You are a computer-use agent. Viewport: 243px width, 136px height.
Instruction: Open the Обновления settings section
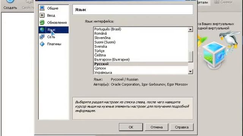point(54,23)
